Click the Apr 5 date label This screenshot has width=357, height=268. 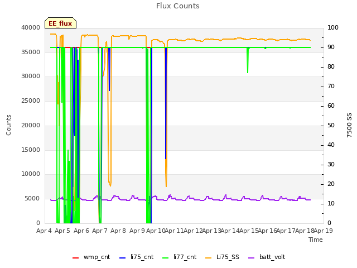coord(62,231)
